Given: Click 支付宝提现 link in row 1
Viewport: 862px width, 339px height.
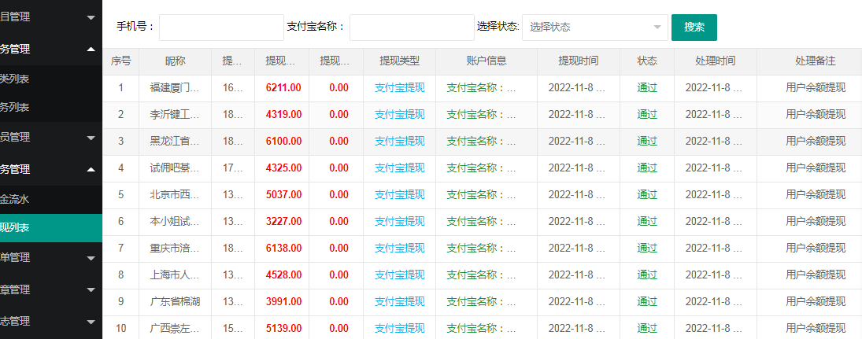Looking at the screenshot, I should pyautogui.click(x=399, y=87).
